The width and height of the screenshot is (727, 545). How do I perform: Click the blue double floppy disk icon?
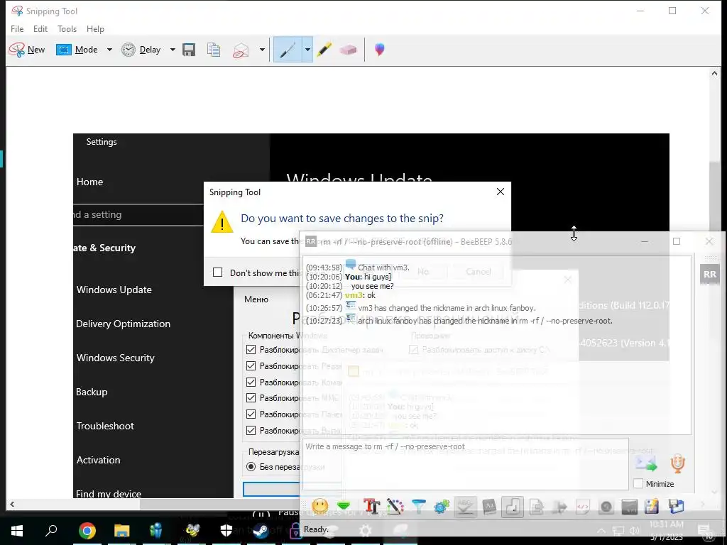coord(676,507)
